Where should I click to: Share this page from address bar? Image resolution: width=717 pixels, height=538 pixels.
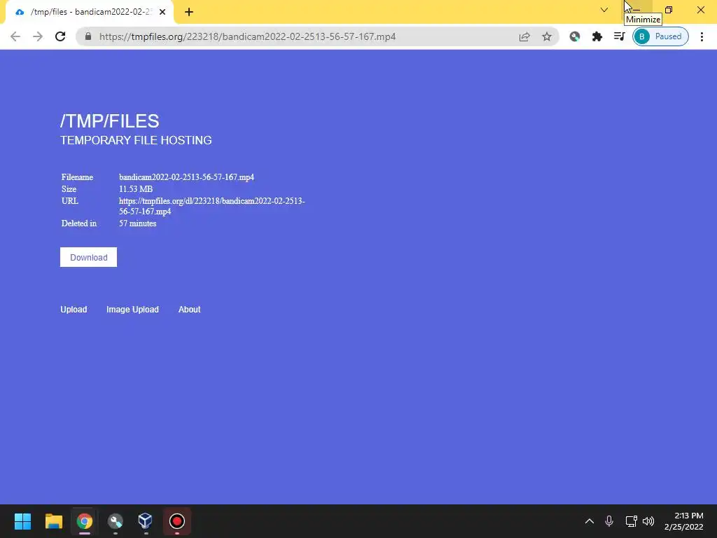click(524, 36)
